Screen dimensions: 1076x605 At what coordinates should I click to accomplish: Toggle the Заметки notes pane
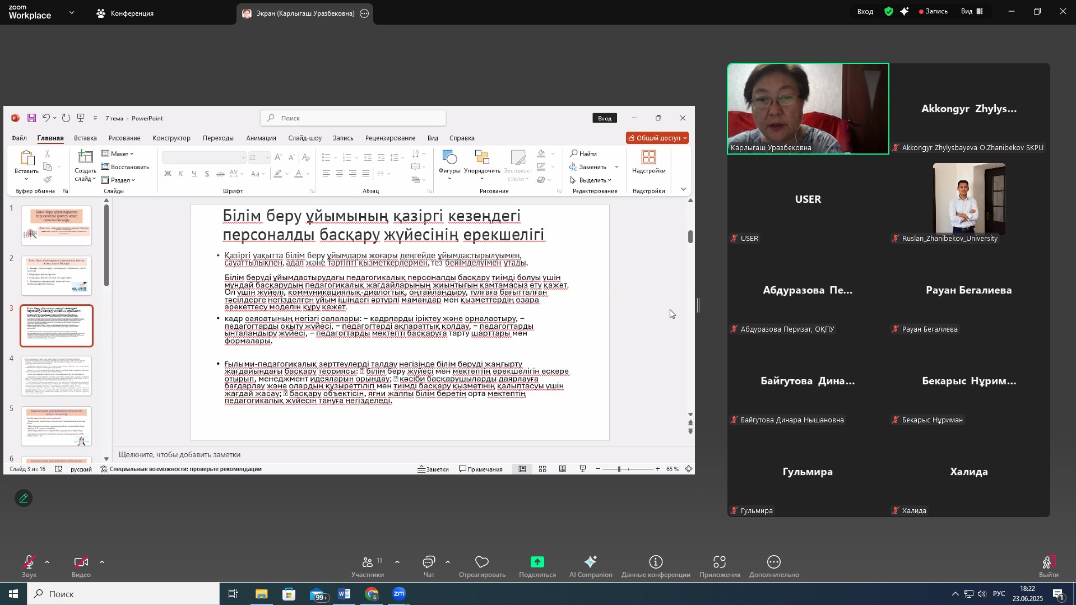point(433,469)
